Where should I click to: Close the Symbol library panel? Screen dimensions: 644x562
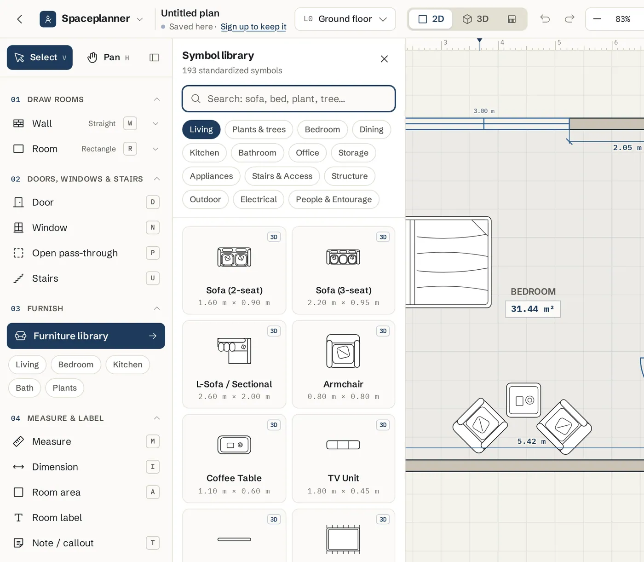click(385, 59)
